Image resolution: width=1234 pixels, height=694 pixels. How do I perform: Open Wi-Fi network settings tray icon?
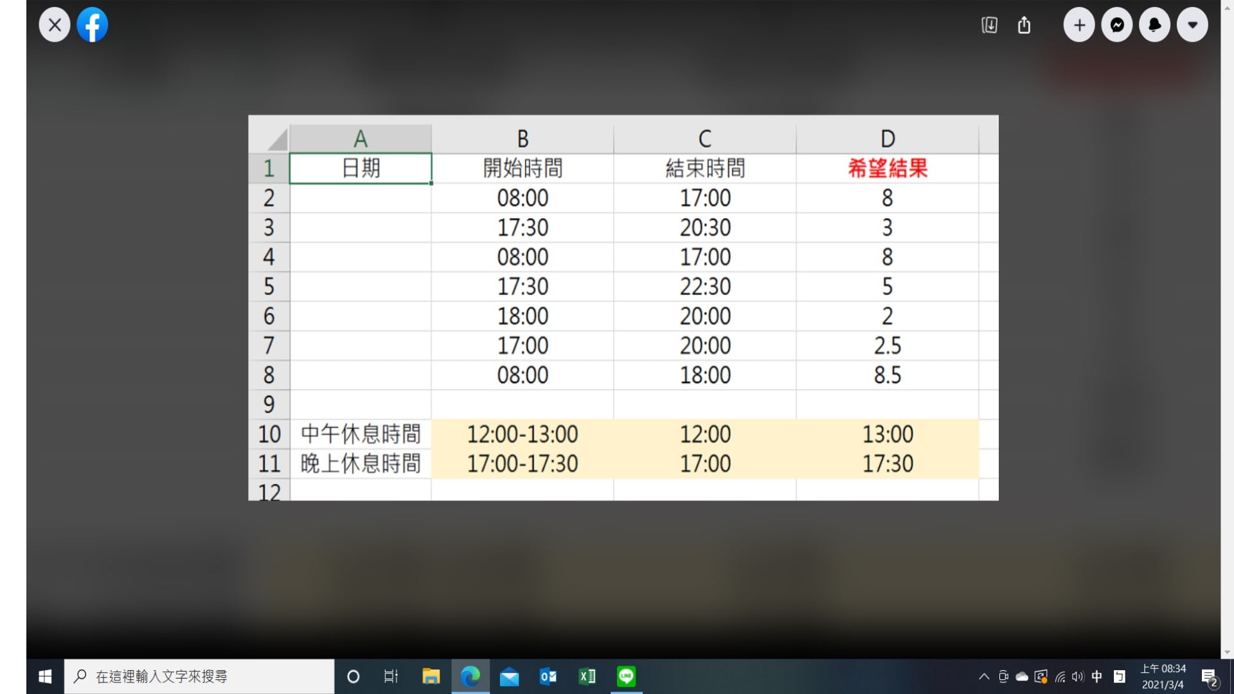click(1060, 677)
